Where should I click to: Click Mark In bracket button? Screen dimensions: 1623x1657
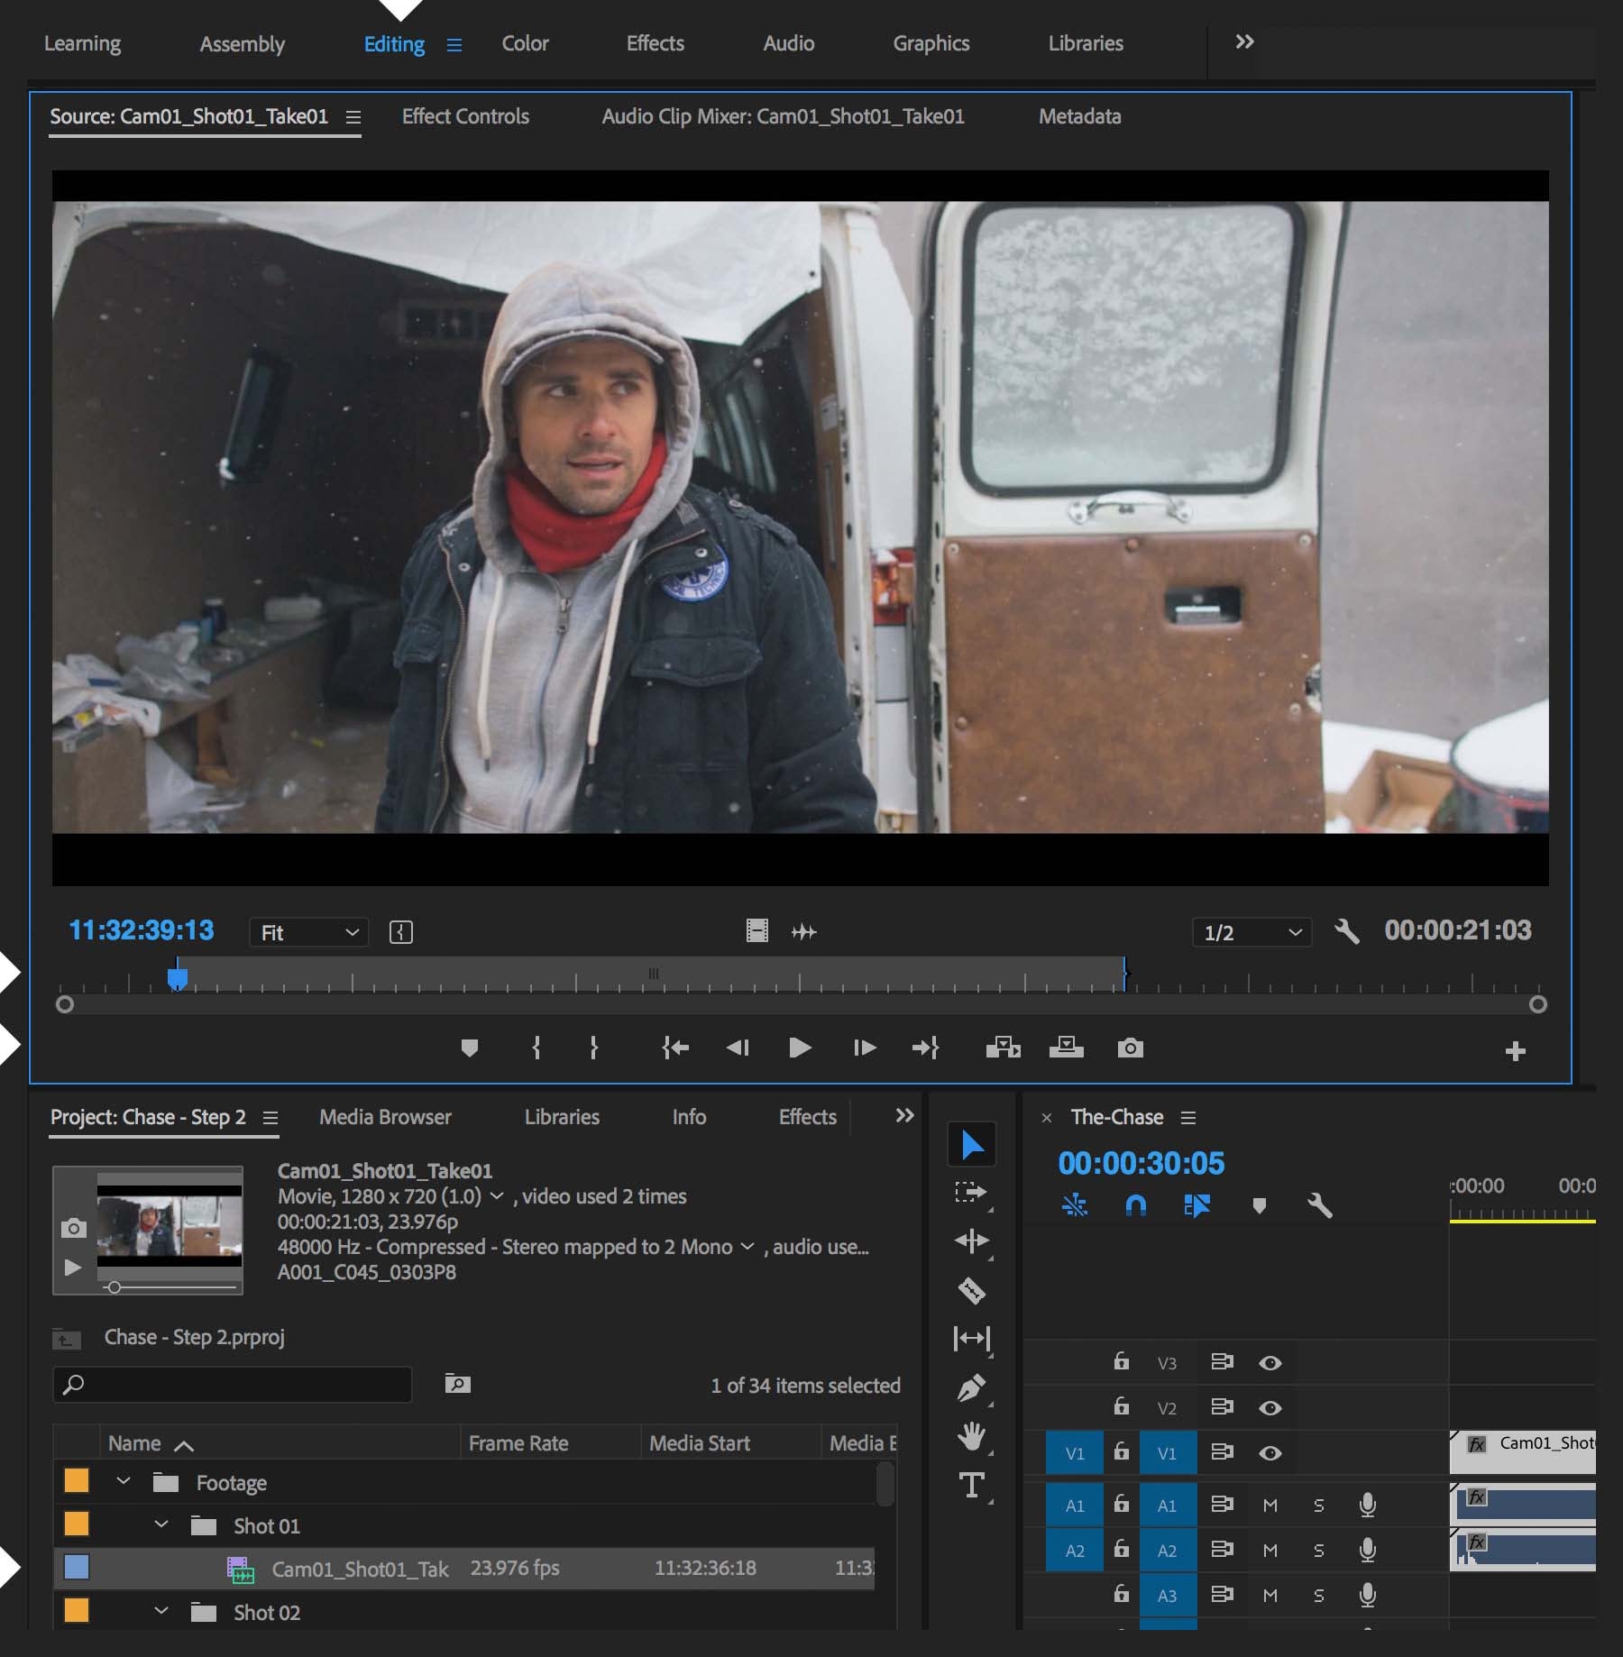click(536, 1048)
